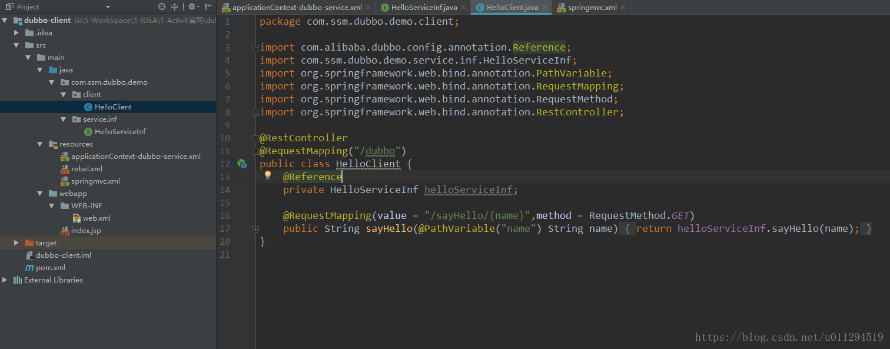
Task: Click the XML file icon on springmvc.xml tab
Action: coord(562,8)
